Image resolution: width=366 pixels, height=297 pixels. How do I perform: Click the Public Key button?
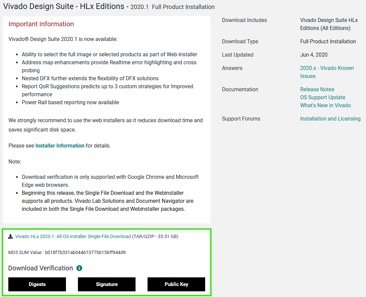pos(176,284)
